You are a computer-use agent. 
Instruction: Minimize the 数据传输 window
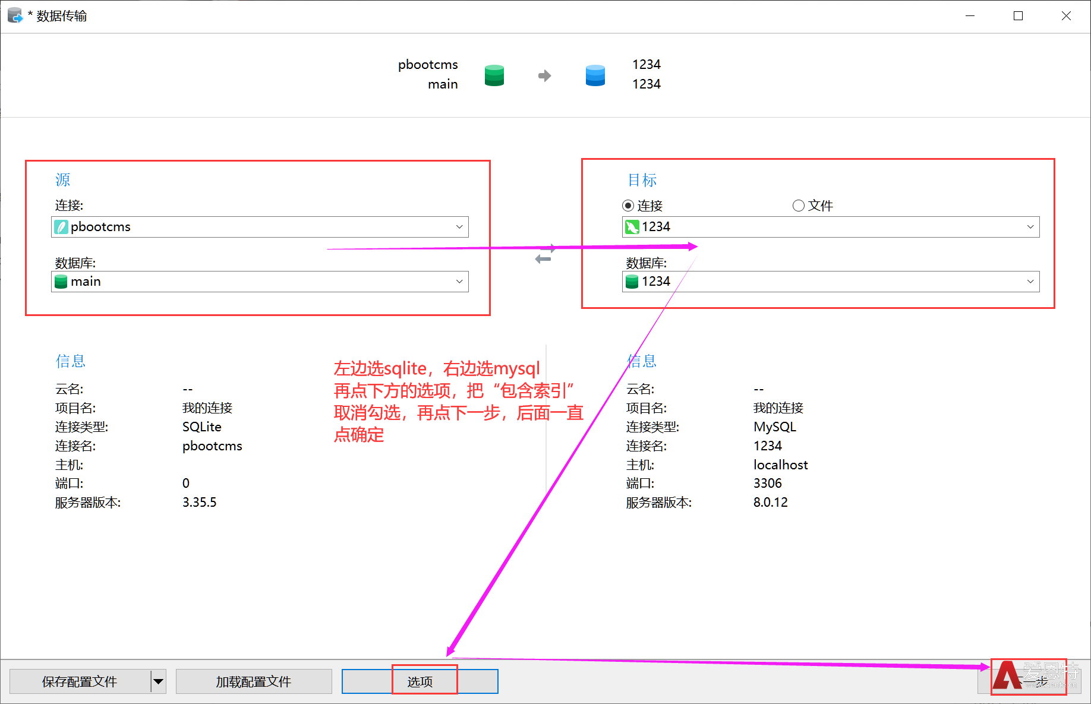click(970, 16)
